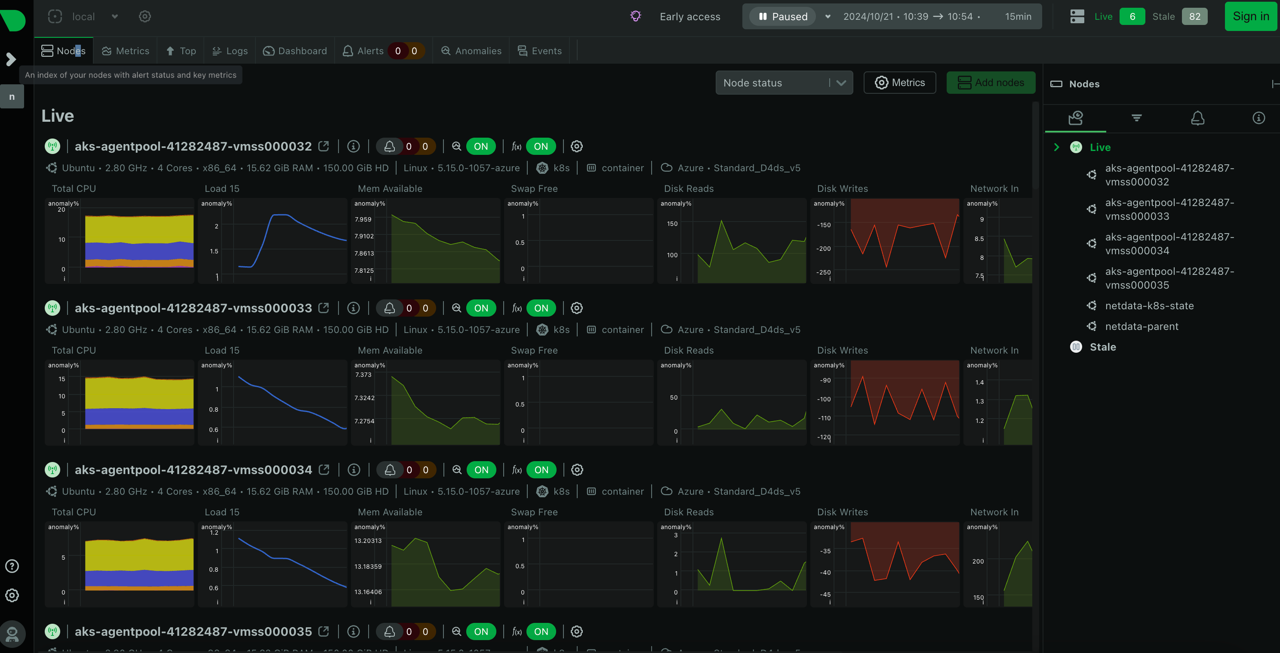The width and height of the screenshot is (1280, 653).
Task: Click the Add nodes button
Action: coord(991,83)
